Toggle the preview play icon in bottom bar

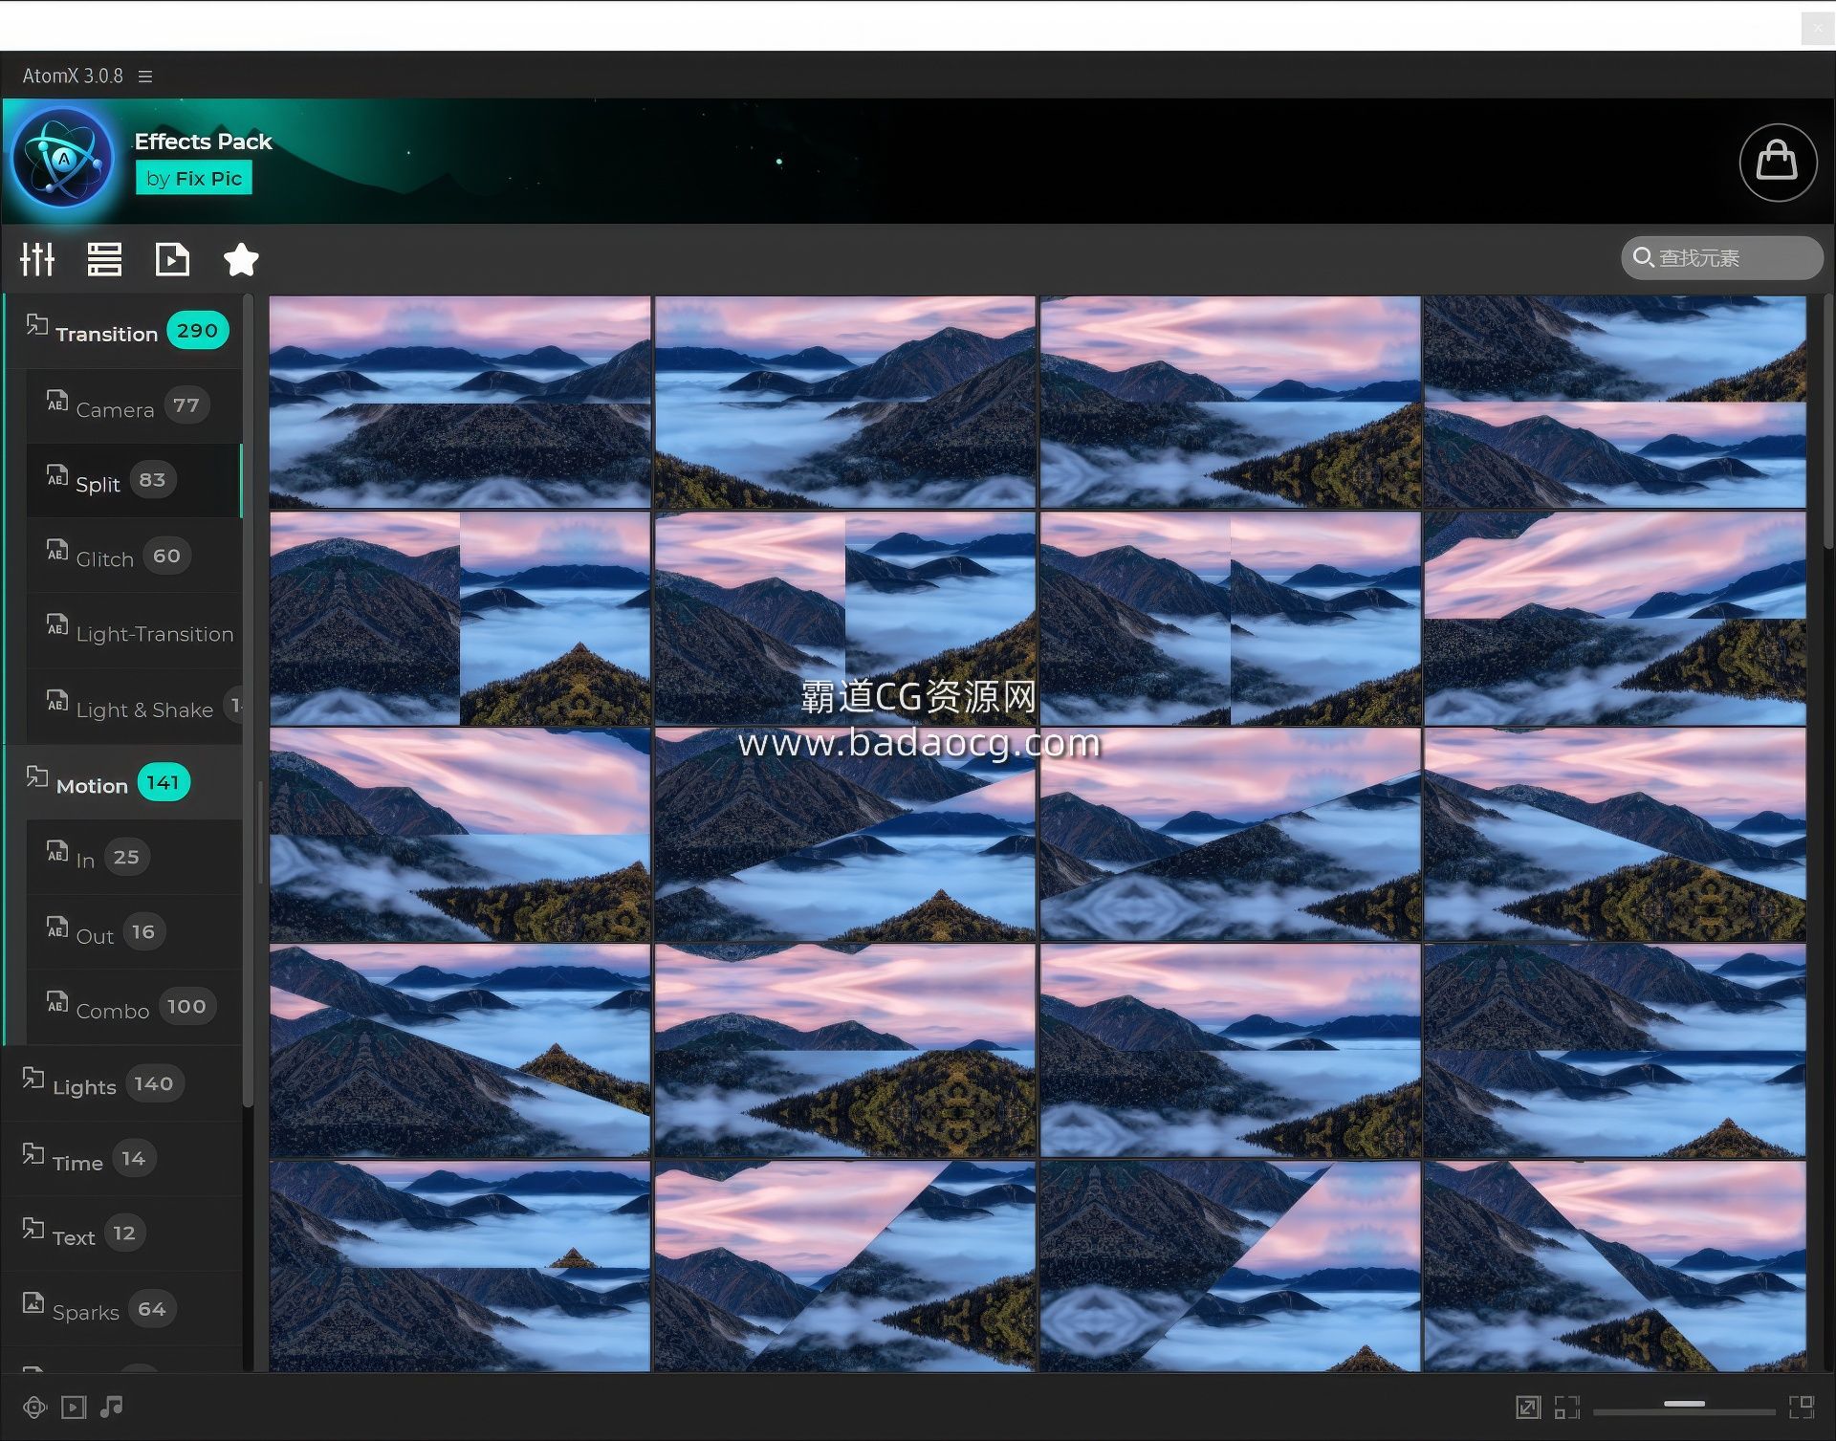74,1408
